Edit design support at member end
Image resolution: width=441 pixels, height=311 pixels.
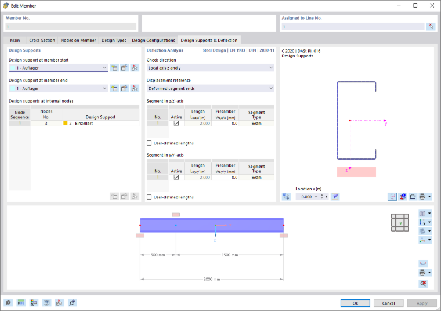pyautogui.click(x=124, y=88)
